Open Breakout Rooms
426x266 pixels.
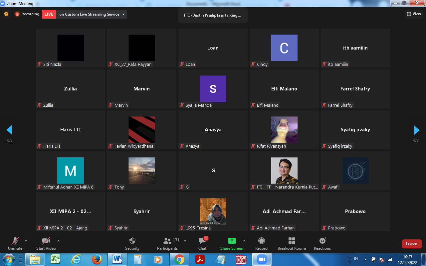[292, 241]
